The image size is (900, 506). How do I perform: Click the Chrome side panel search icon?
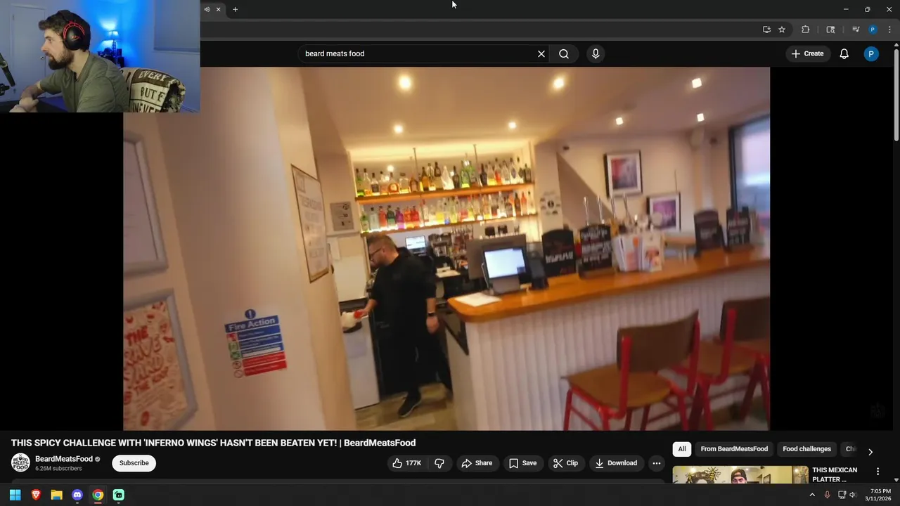(830, 30)
